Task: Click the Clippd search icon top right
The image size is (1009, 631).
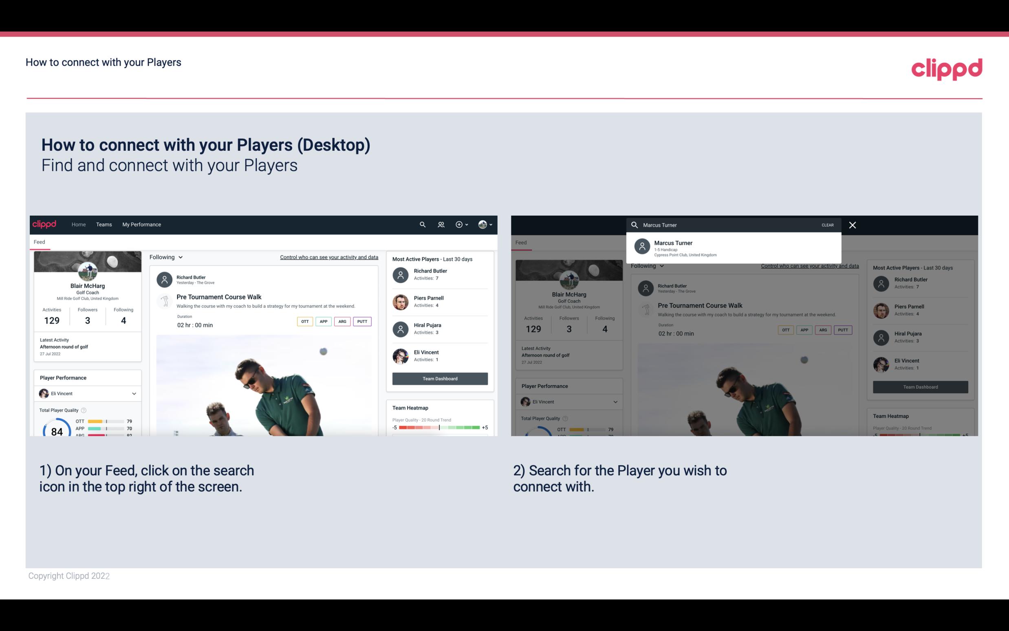Action: click(x=422, y=225)
